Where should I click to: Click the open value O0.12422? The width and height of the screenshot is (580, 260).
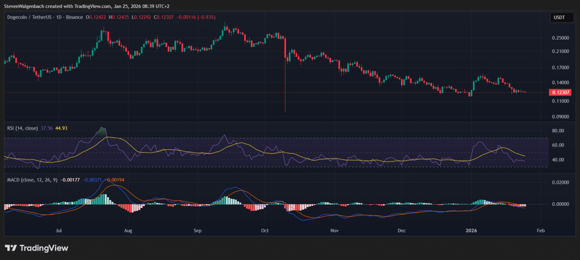[95, 17]
